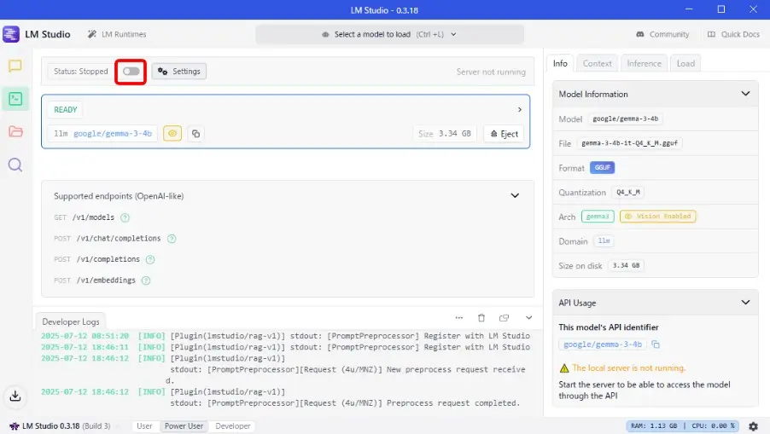This screenshot has height=434, width=770.
Task: Collapse the Model Information section
Action: click(x=745, y=94)
